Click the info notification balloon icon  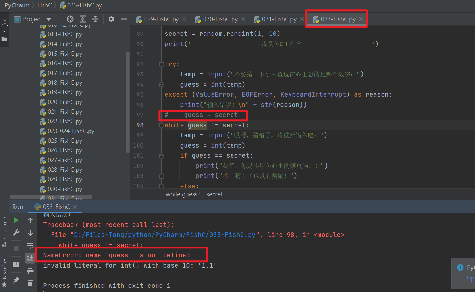tap(460, 268)
